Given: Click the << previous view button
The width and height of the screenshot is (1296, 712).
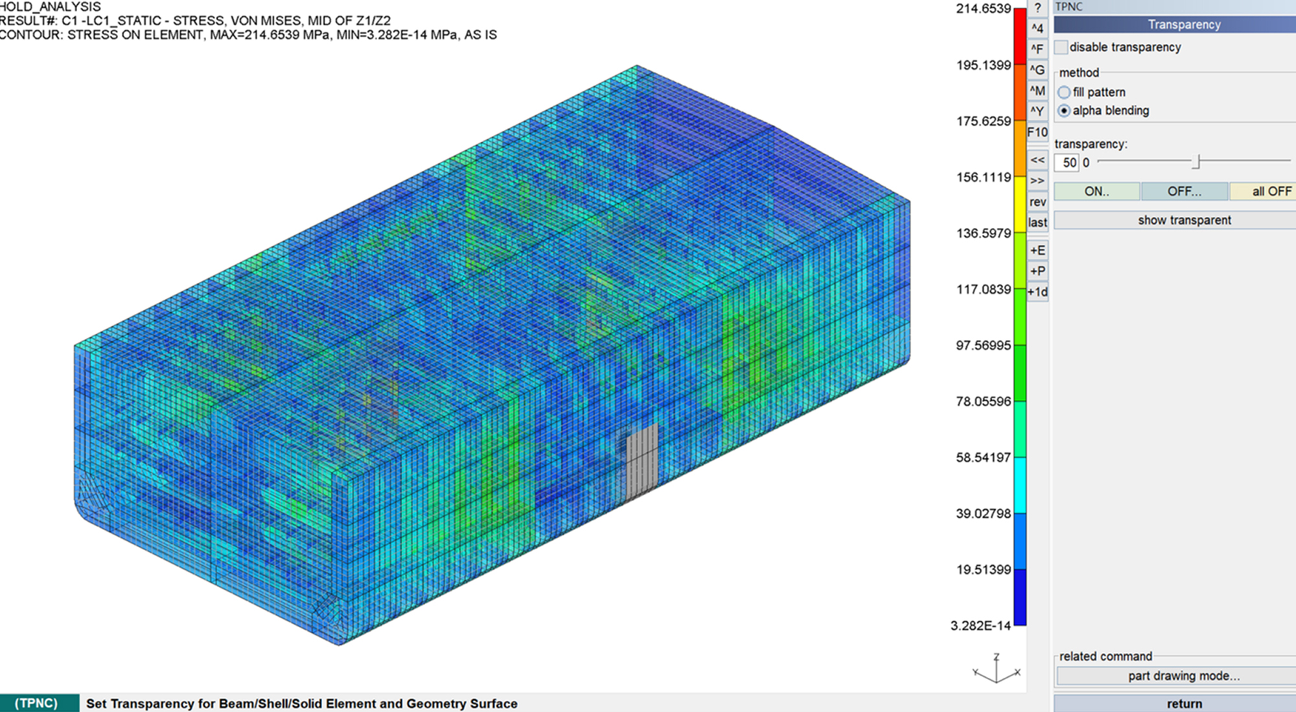Looking at the screenshot, I should click(1037, 160).
